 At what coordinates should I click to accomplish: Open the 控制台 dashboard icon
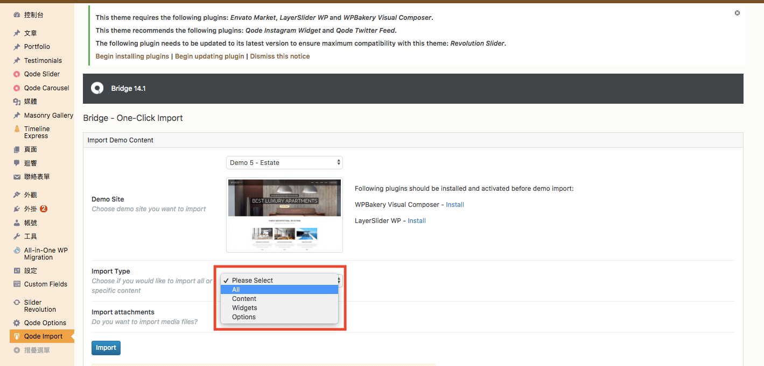[x=17, y=15]
